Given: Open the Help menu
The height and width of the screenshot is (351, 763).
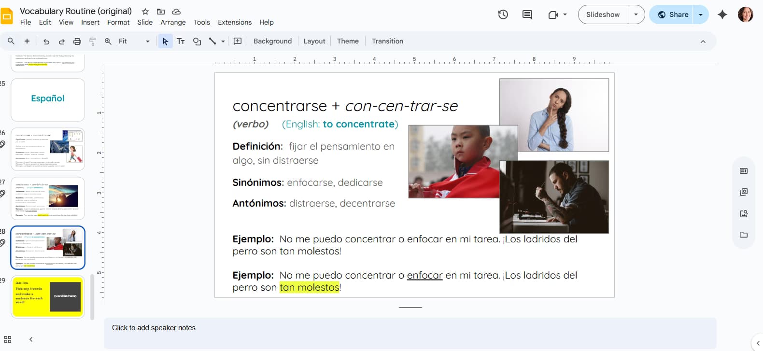Looking at the screenshot, I should (267, 22).
